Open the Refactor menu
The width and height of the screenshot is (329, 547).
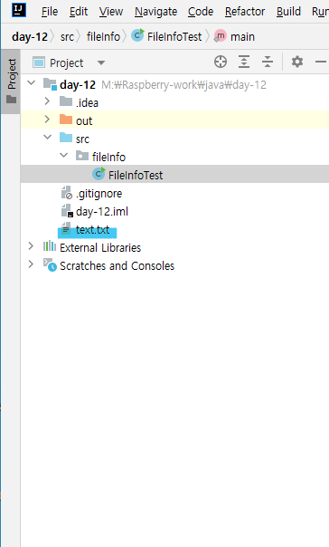coord(245,12)
